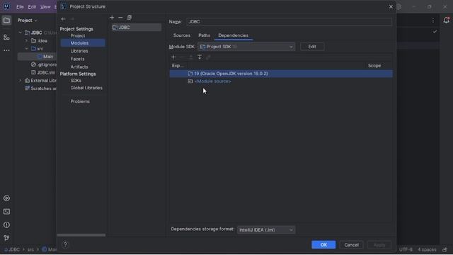Remove the selected module with minus icon
The width and height of the screenshot is (453, 255).
120,18
